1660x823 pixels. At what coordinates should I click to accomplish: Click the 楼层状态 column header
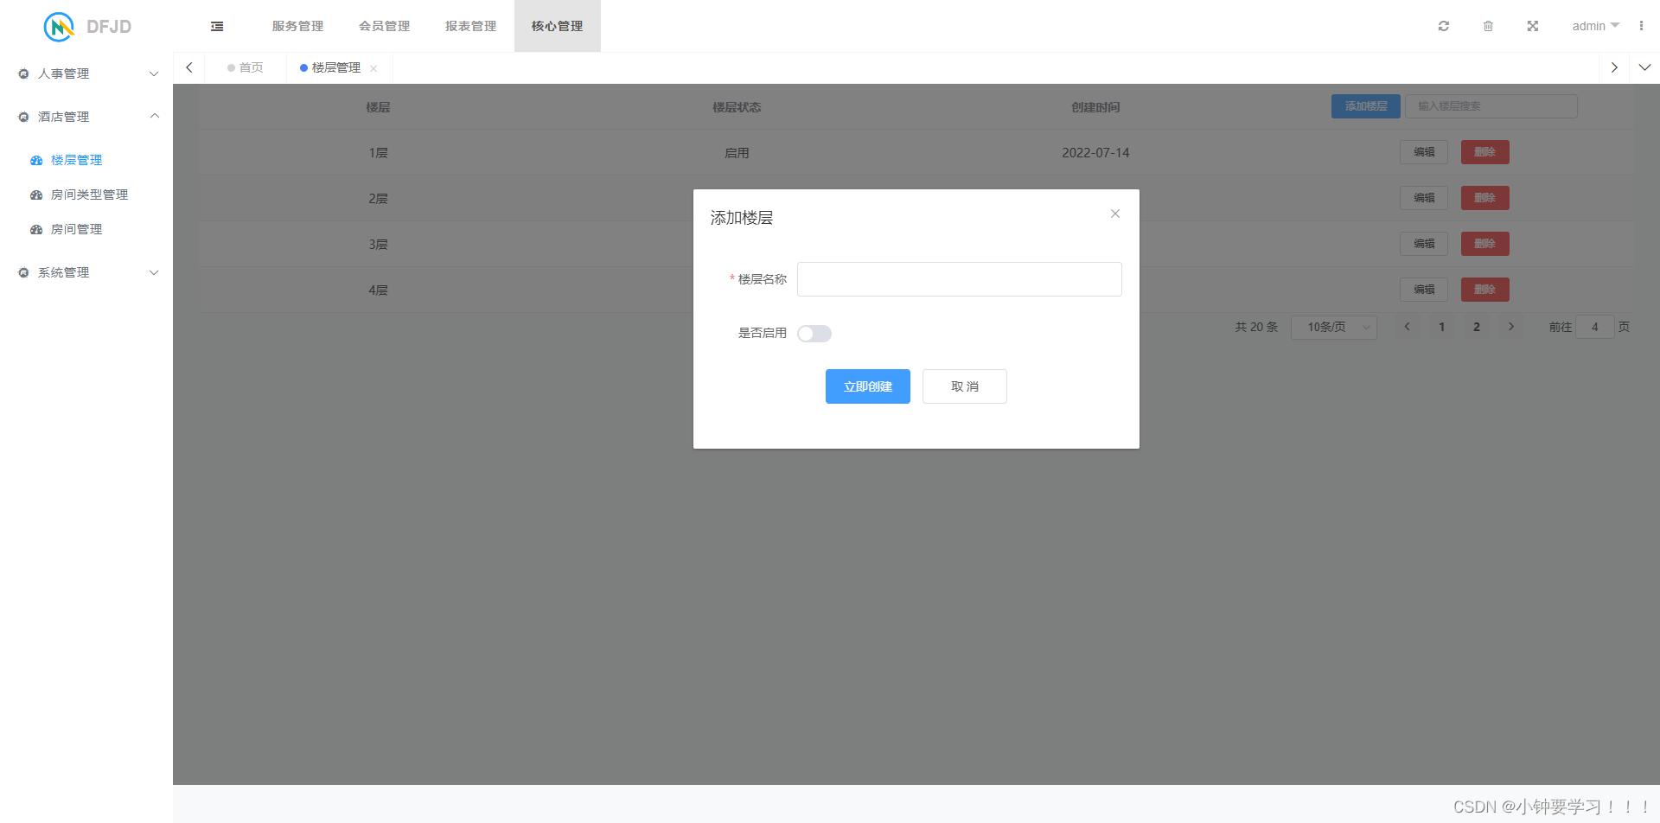737,107
